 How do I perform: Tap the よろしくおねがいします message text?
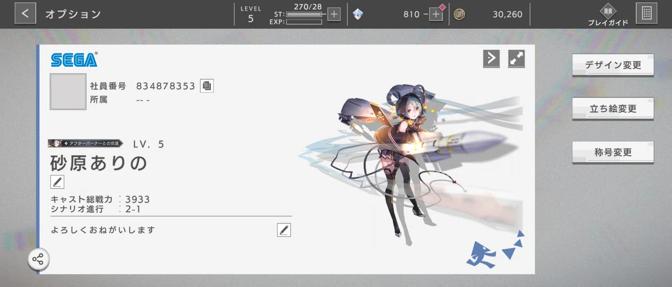click(x=102, y=230)
